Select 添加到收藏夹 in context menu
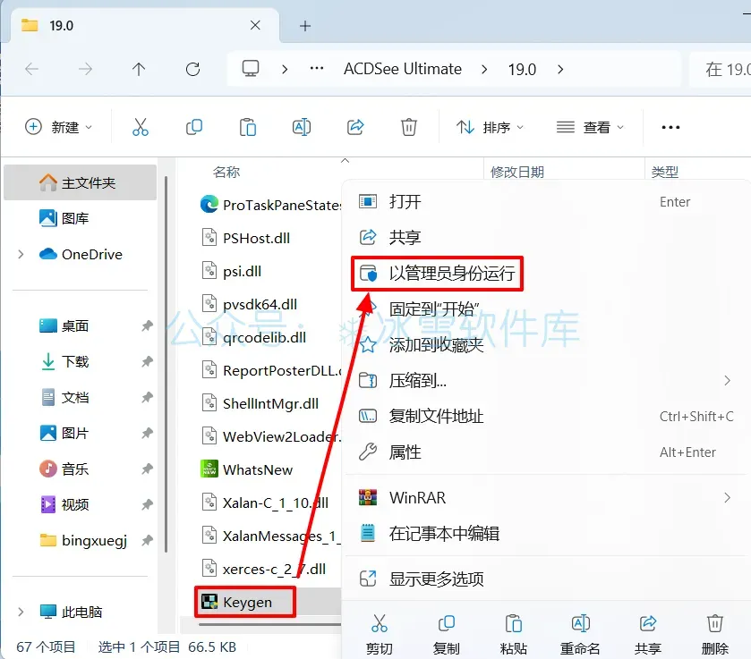The height and width of the screenshot is (659, 751). tap(546, 345)
